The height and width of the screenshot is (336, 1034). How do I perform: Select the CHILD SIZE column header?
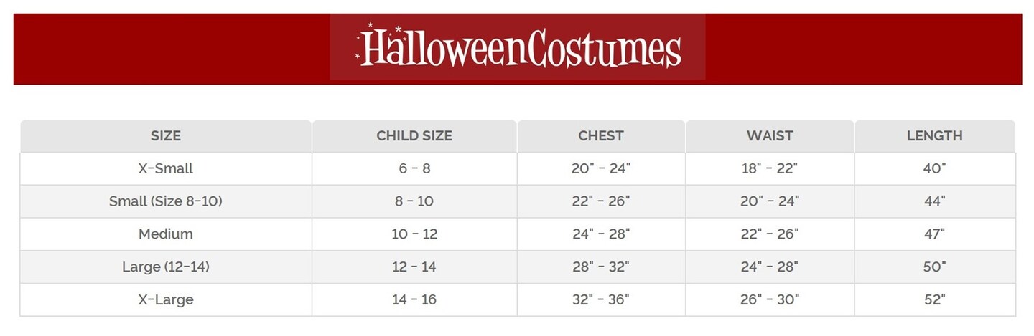(x=414, y=135)
